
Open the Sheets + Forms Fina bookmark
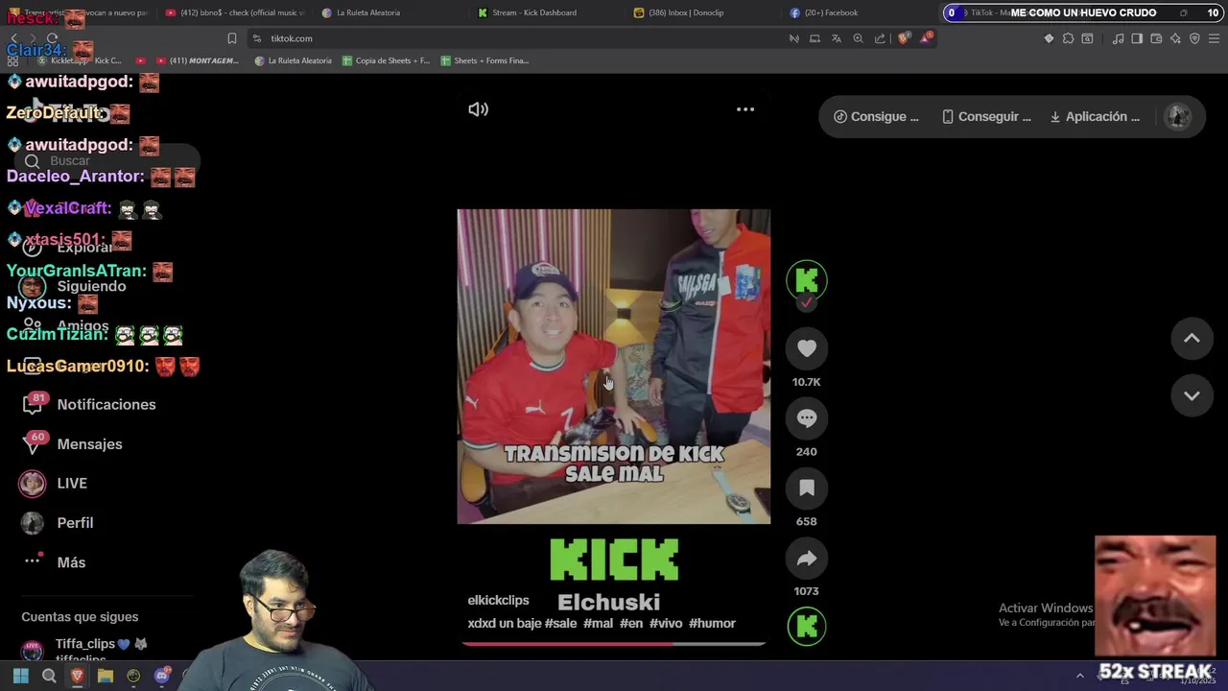click(484, 60)
